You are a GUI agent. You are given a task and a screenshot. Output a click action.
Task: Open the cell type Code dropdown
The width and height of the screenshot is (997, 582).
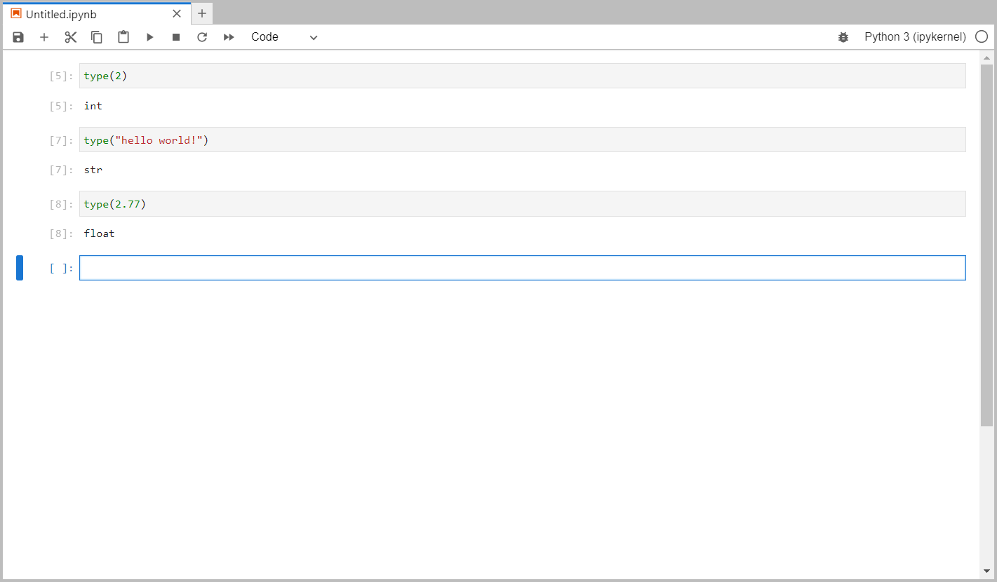[x=284, y=37]
